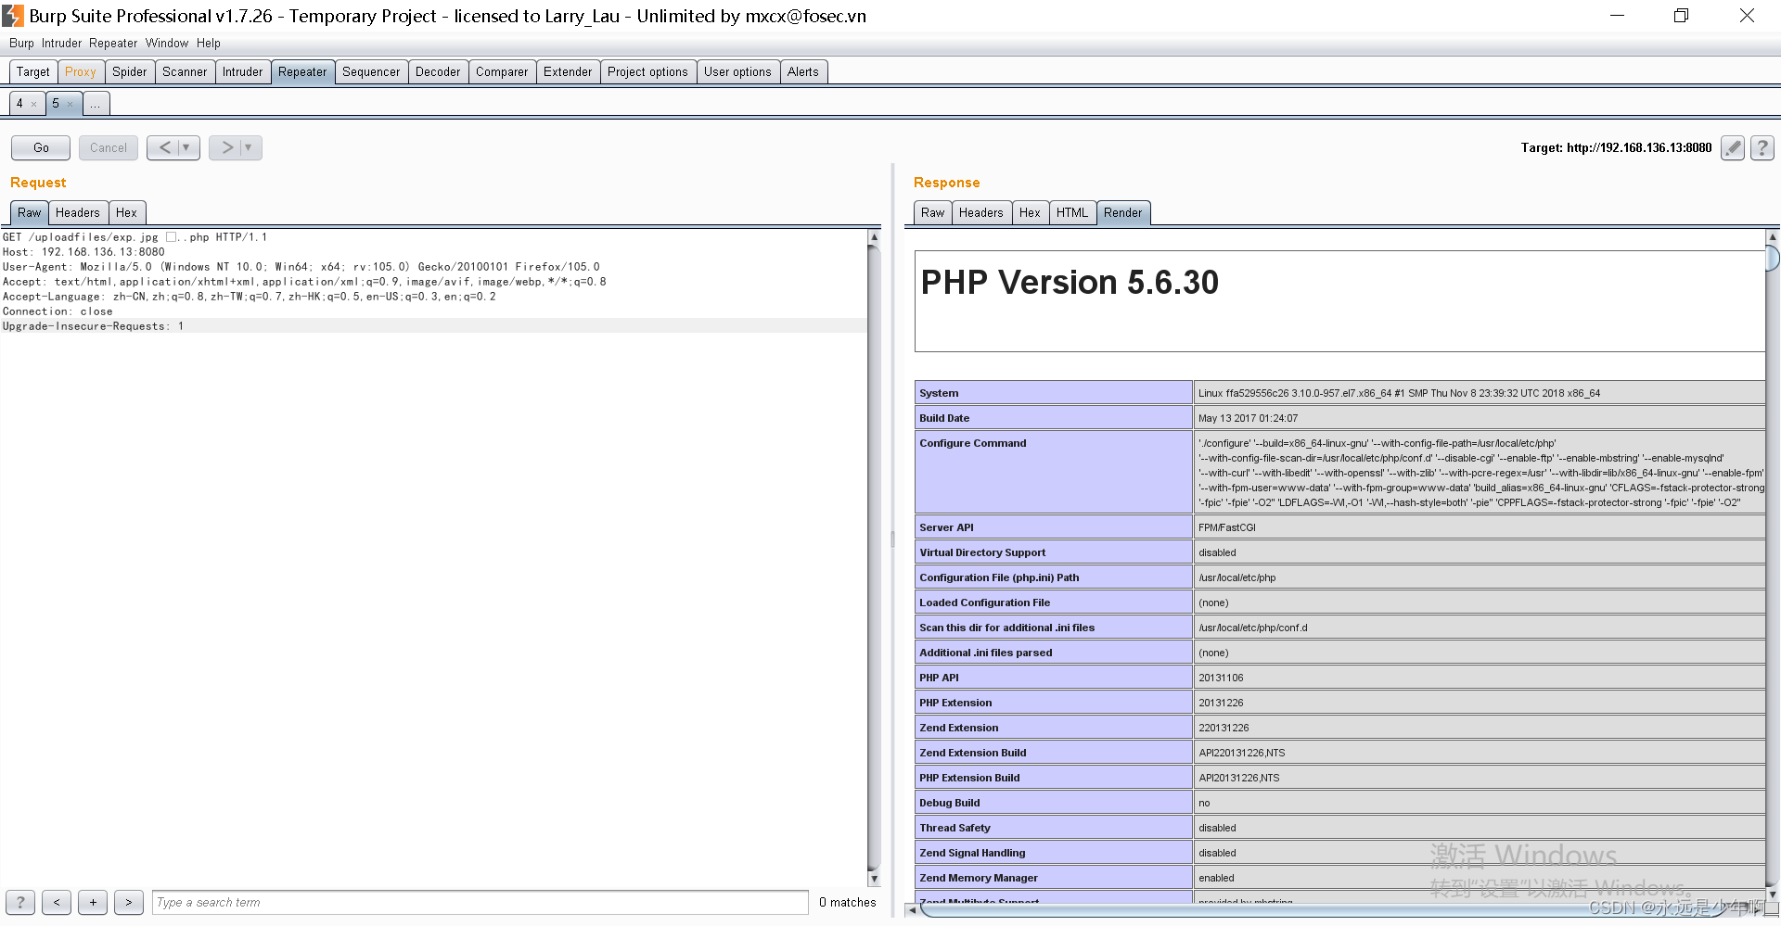Switch to the Intruder tool tab
The width and height of the screenshot is (1781, 926).
pyautogui.click(x=243, y=71)
